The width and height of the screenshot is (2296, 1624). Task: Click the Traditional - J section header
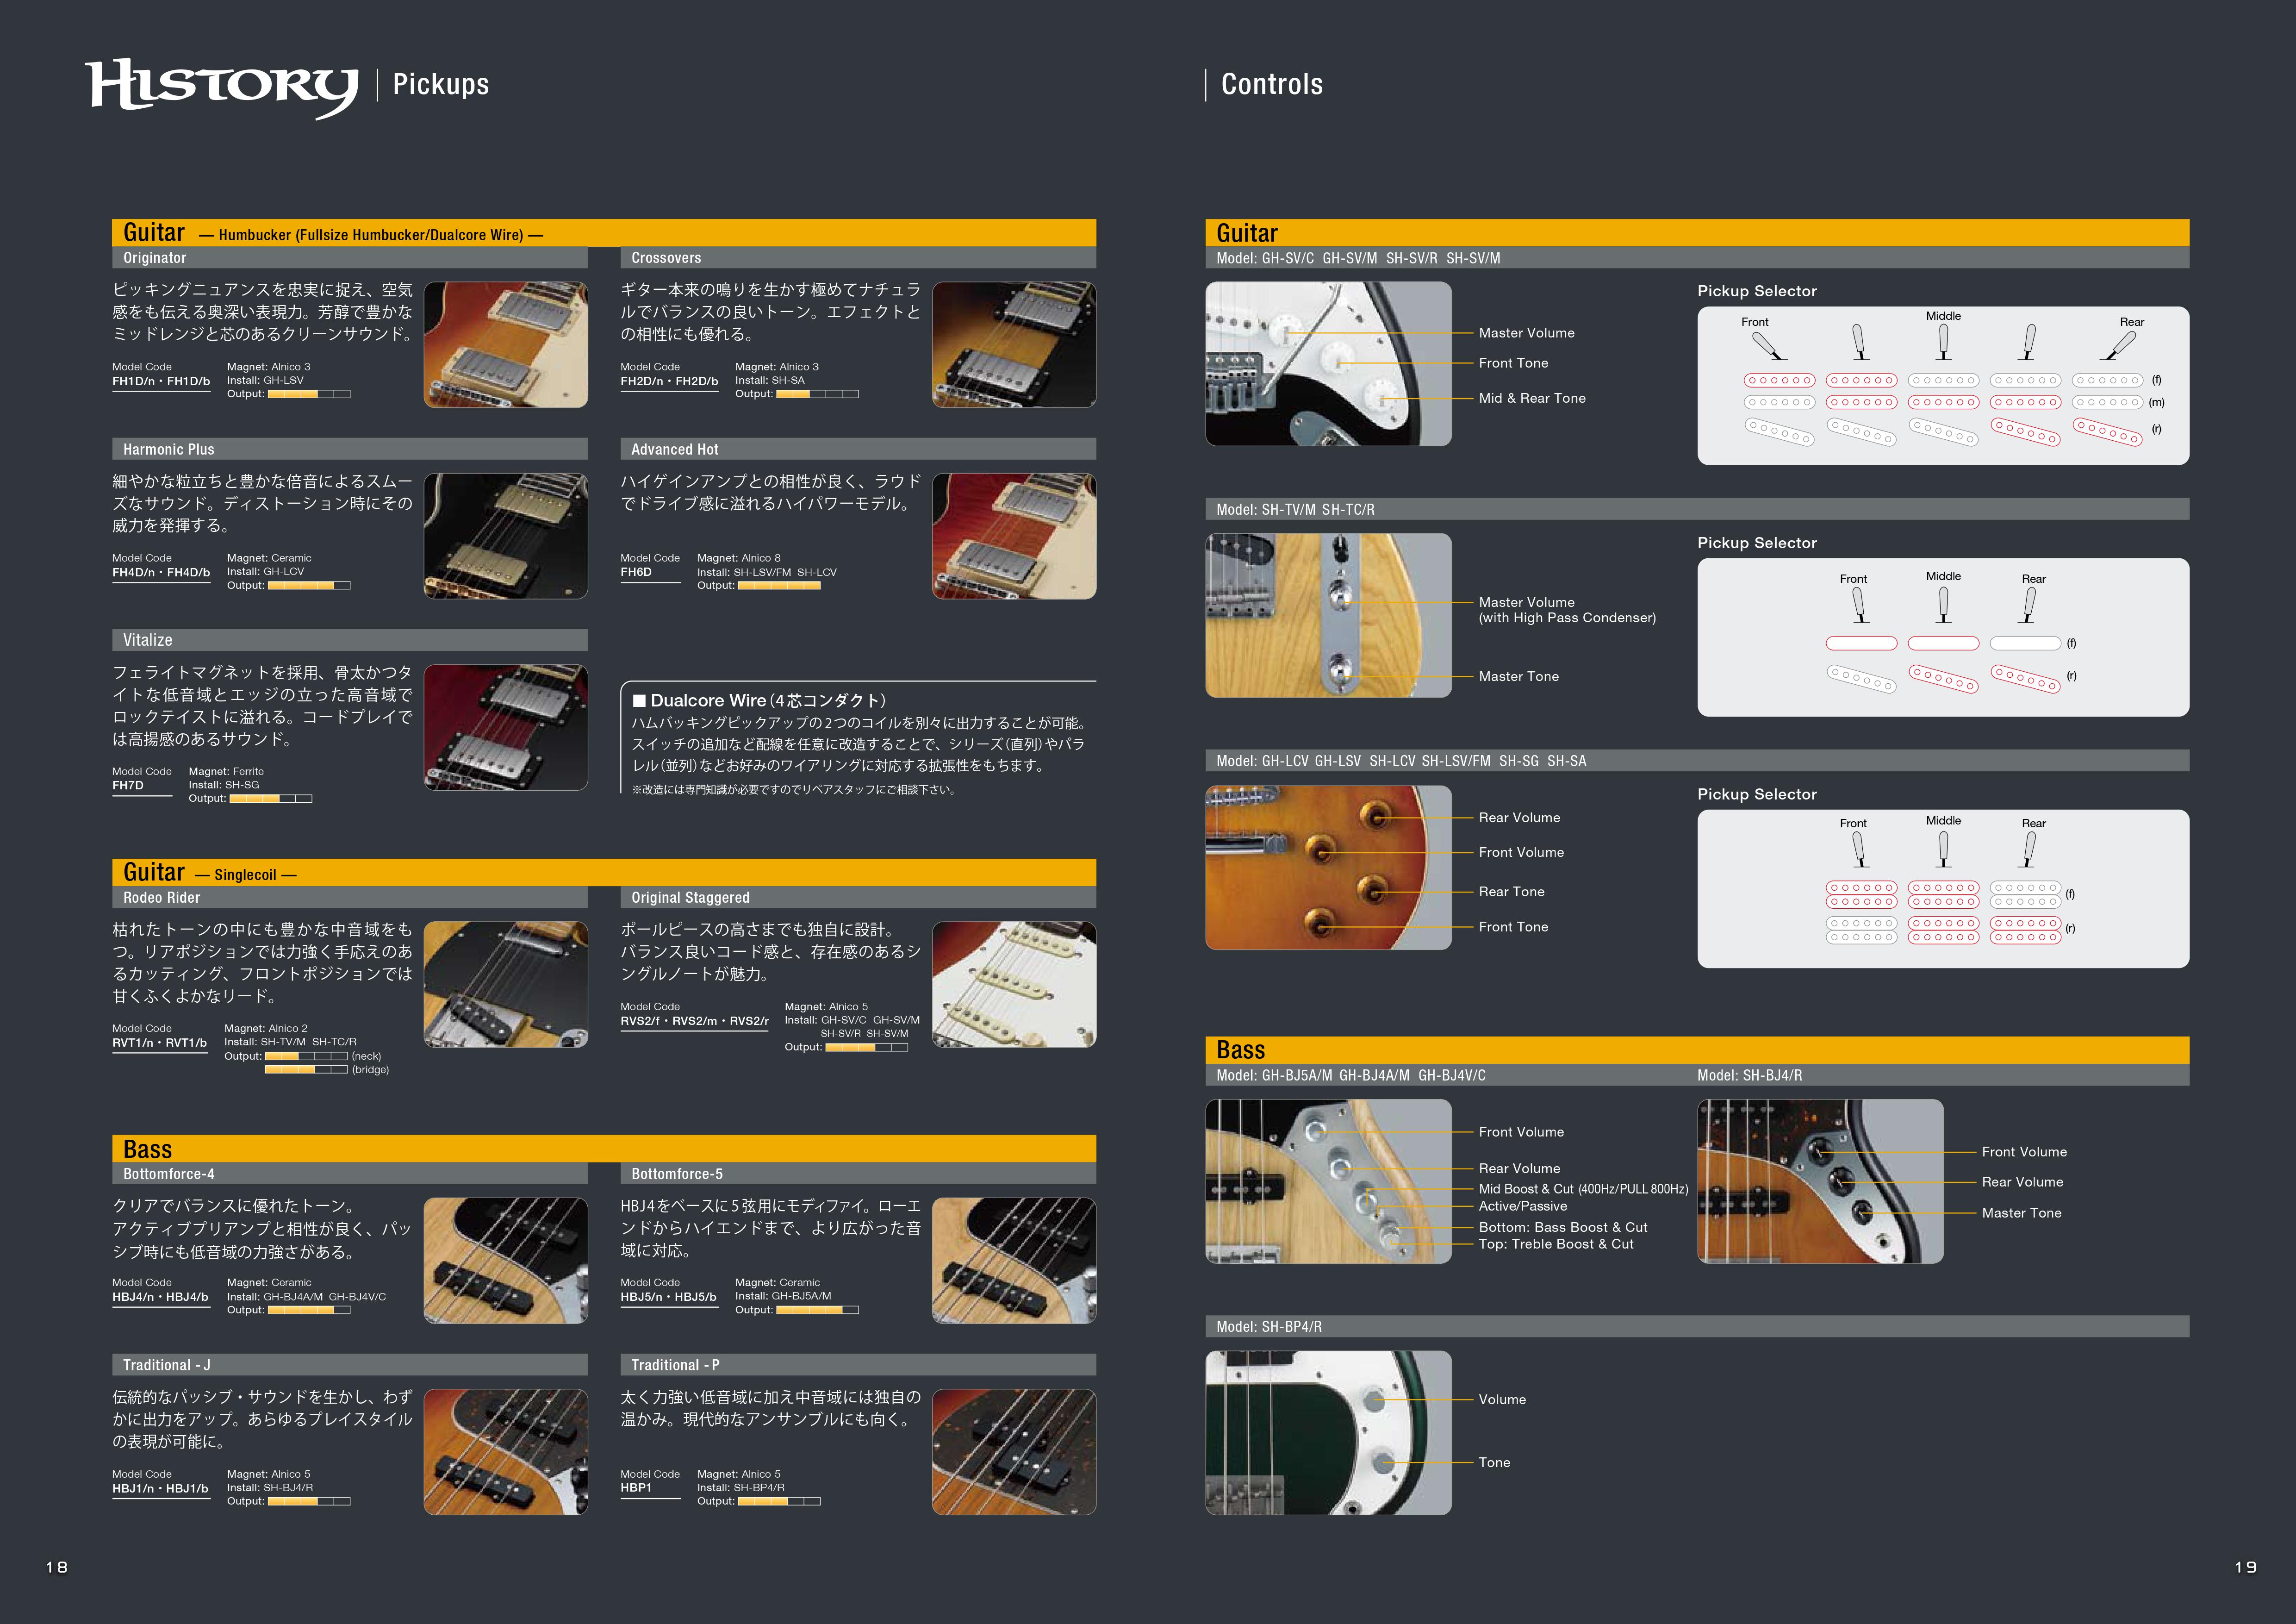[x=350, y=1365]
